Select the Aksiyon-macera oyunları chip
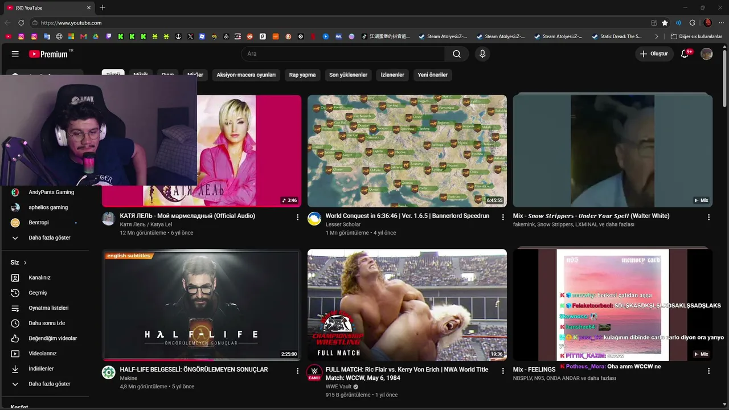The width and height of the screenshot is (729, 410). [246, 75]
